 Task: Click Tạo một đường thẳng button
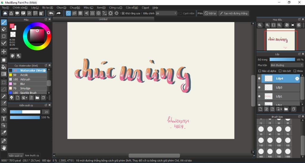tap(234, 13)
